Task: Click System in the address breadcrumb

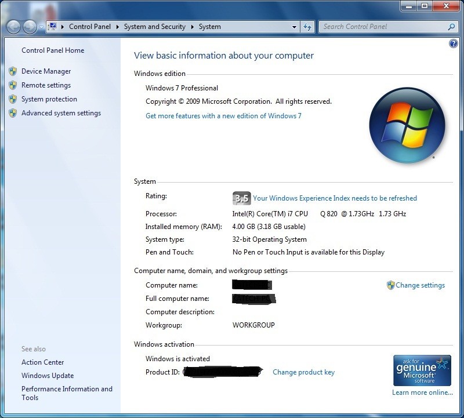Action: coord(210,27)
